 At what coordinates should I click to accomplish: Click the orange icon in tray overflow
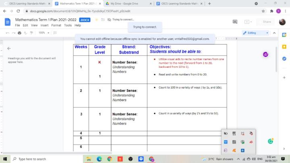(234, 150)
